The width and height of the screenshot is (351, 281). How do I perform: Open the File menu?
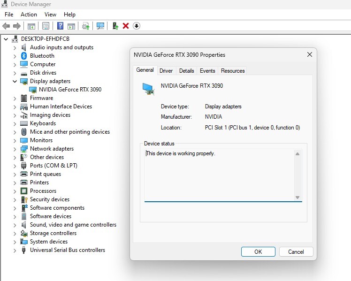coord(9,15)
